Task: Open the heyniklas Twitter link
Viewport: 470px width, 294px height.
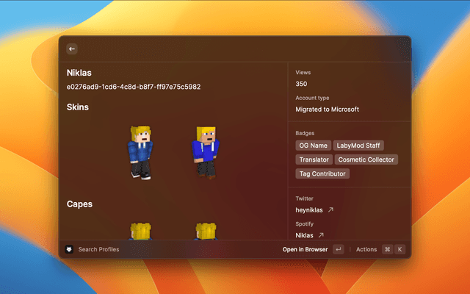Action: (309, 209)
